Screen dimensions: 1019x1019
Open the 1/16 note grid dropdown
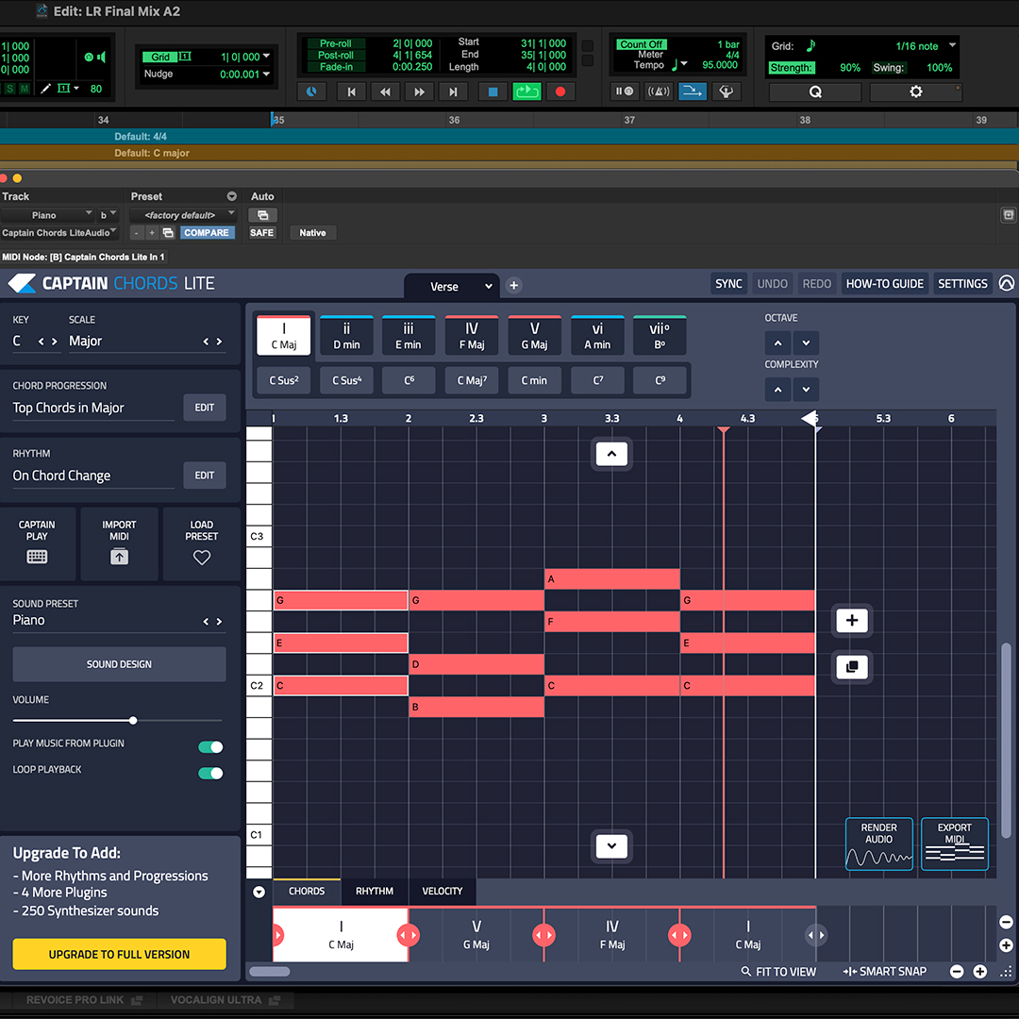[951, 45]
